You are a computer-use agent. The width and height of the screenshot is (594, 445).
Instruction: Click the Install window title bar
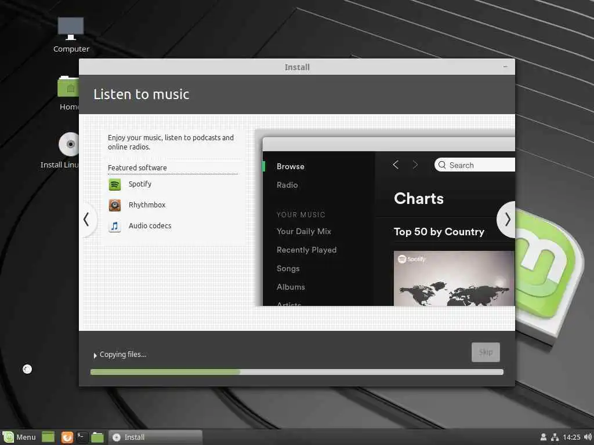pyautogui.click(x=297, y=67)
